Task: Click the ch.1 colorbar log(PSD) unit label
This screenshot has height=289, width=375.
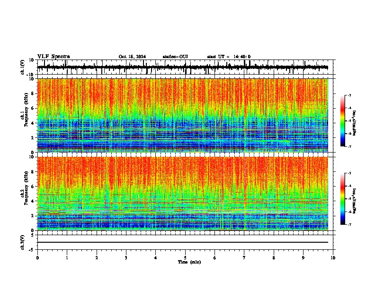Action: coord(355,122)
